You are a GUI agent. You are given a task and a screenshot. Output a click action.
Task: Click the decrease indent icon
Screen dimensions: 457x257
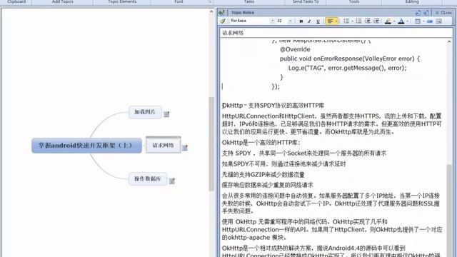tap(368, 21)
